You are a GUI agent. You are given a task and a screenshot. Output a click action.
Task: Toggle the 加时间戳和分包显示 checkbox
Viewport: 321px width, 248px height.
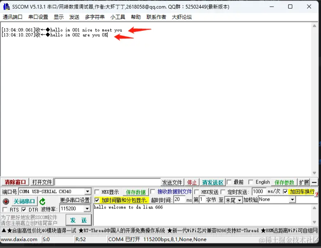[x=97, y=200]
